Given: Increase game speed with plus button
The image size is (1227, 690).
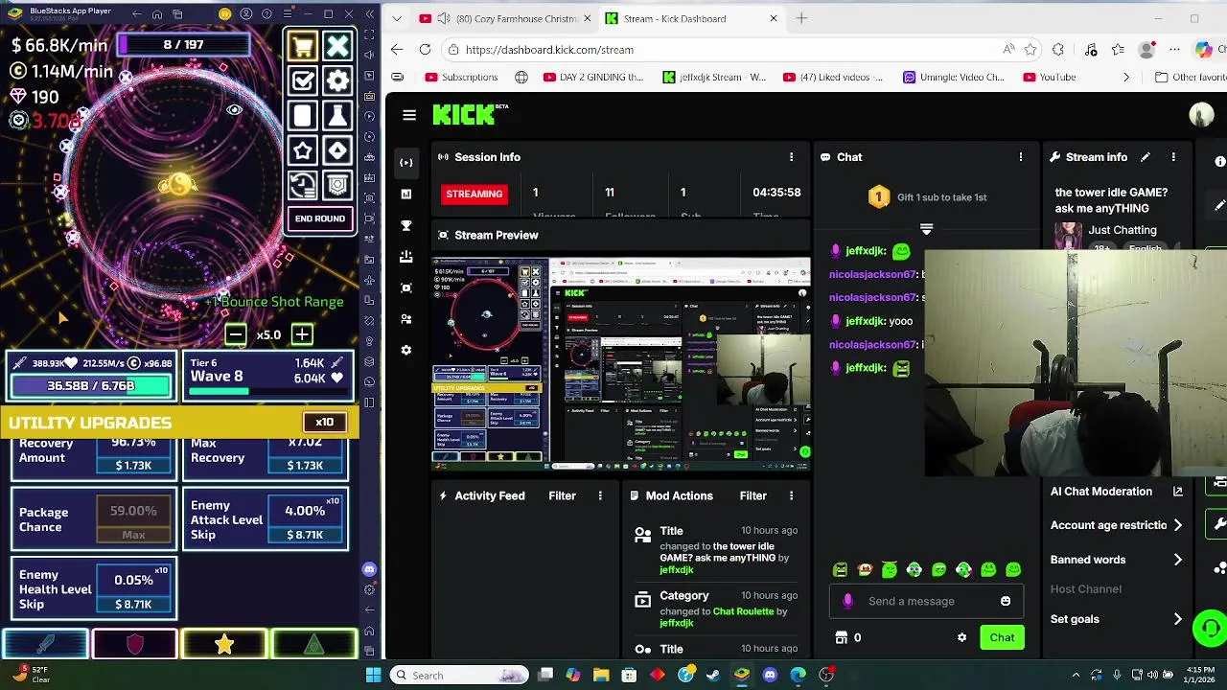Looking at the screenshot, I should (x=302, y=334).
